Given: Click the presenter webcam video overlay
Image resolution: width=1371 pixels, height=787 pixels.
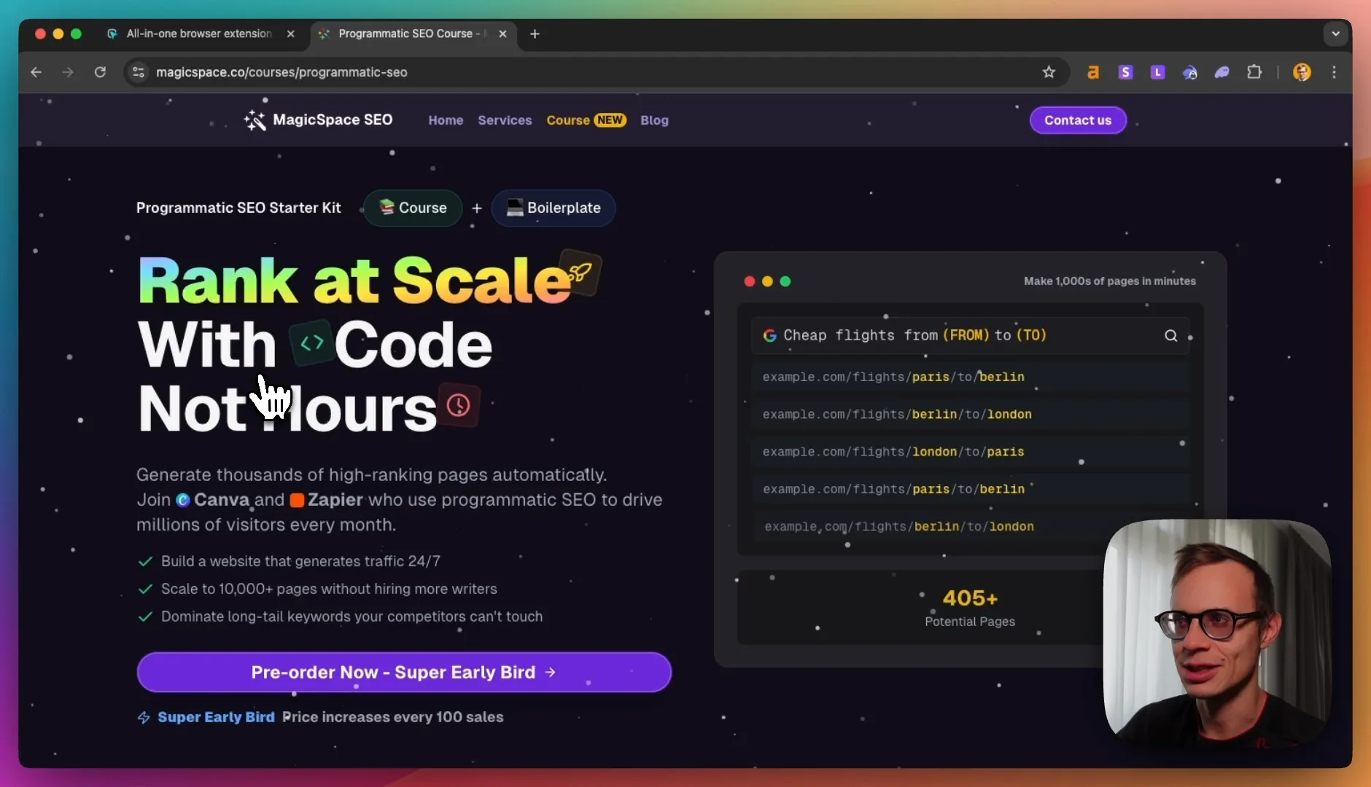Looking at the screenshot, I should pyautogui.click(x=1216, y=633).
